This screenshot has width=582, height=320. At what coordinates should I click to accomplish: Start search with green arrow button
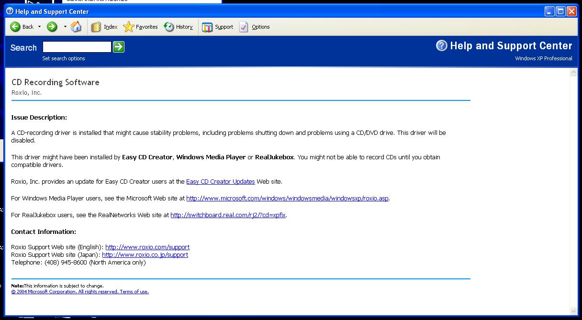coord(119,47)
